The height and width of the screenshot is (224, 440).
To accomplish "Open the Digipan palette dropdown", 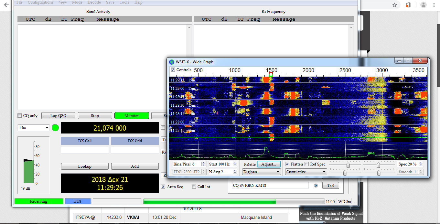I will 261,172.
